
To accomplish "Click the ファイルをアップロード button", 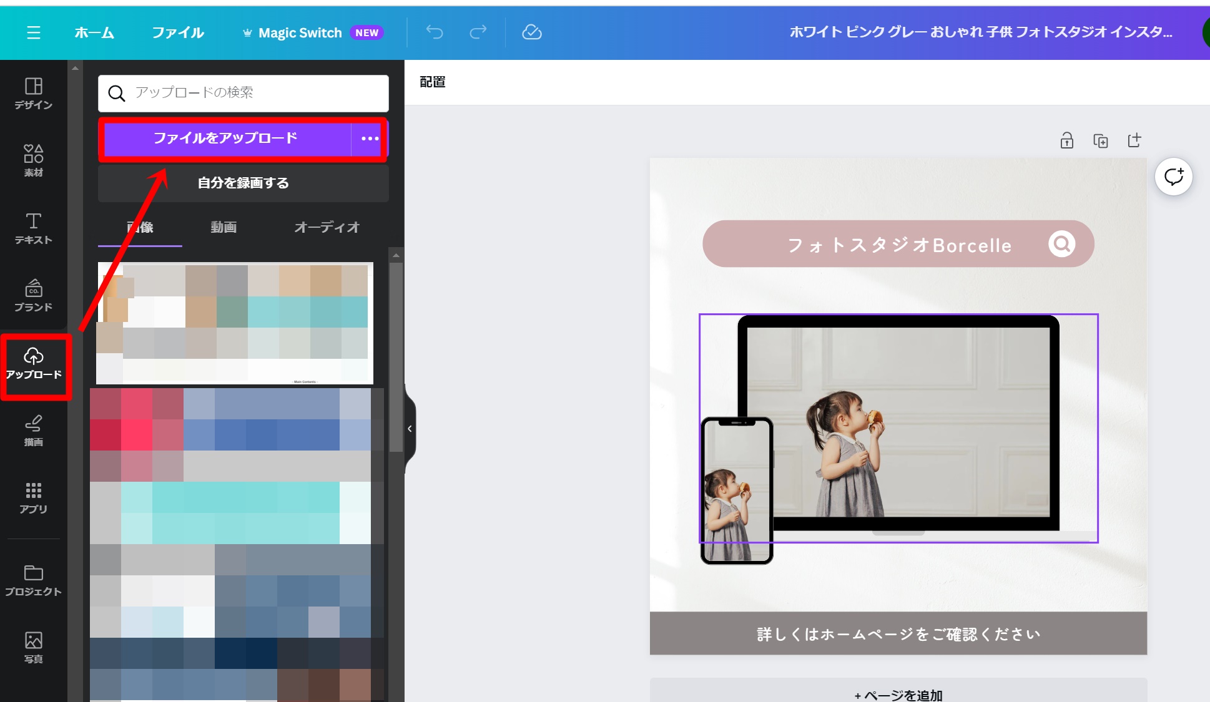I will tap(226, 139).
